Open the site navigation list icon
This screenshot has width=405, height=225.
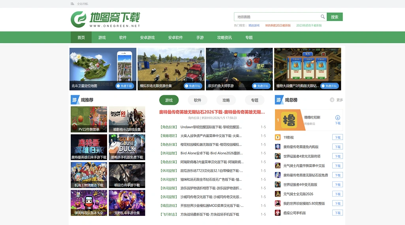pyautogui.click(x=72, y=4)
